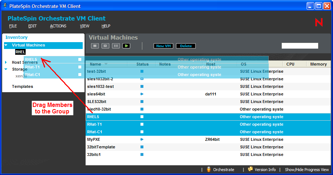The width and height of the screenshot is (333, 175).
Task: Select the Host Servers inventory label
Action: tap(25, 62)
